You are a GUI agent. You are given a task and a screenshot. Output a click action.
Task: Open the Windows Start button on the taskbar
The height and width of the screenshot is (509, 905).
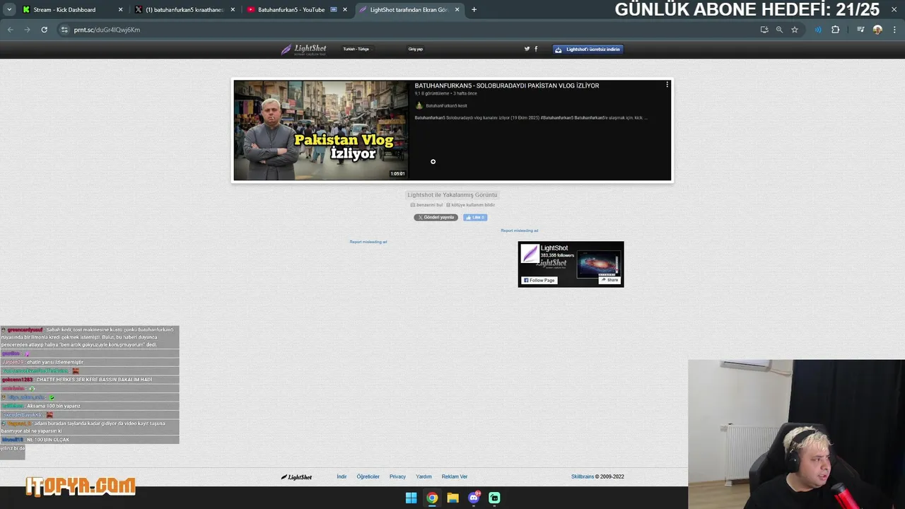(x=411, y=498)
